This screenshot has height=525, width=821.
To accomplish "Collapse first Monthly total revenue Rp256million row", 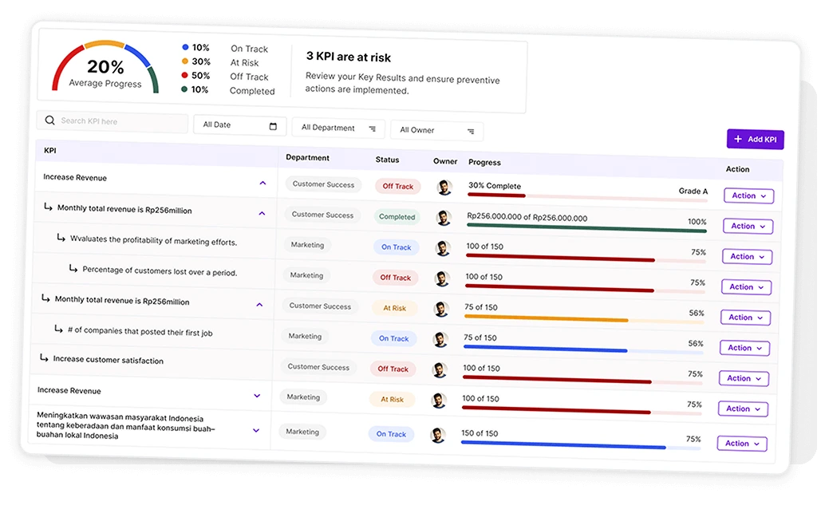I will coord(262,213).
